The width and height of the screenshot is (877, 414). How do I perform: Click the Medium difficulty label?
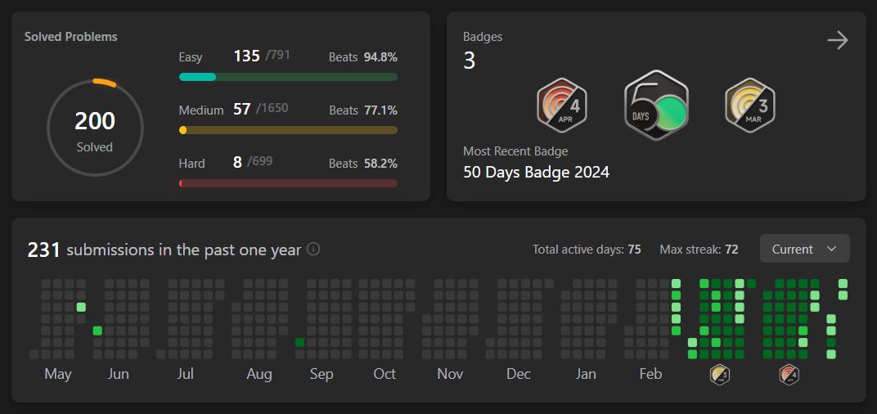[201, 110]
